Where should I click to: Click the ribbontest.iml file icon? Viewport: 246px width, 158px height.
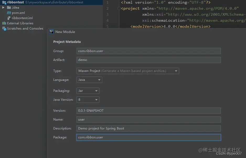[9, 18]
